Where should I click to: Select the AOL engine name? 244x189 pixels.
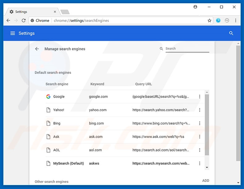click(x=57, y=150)
